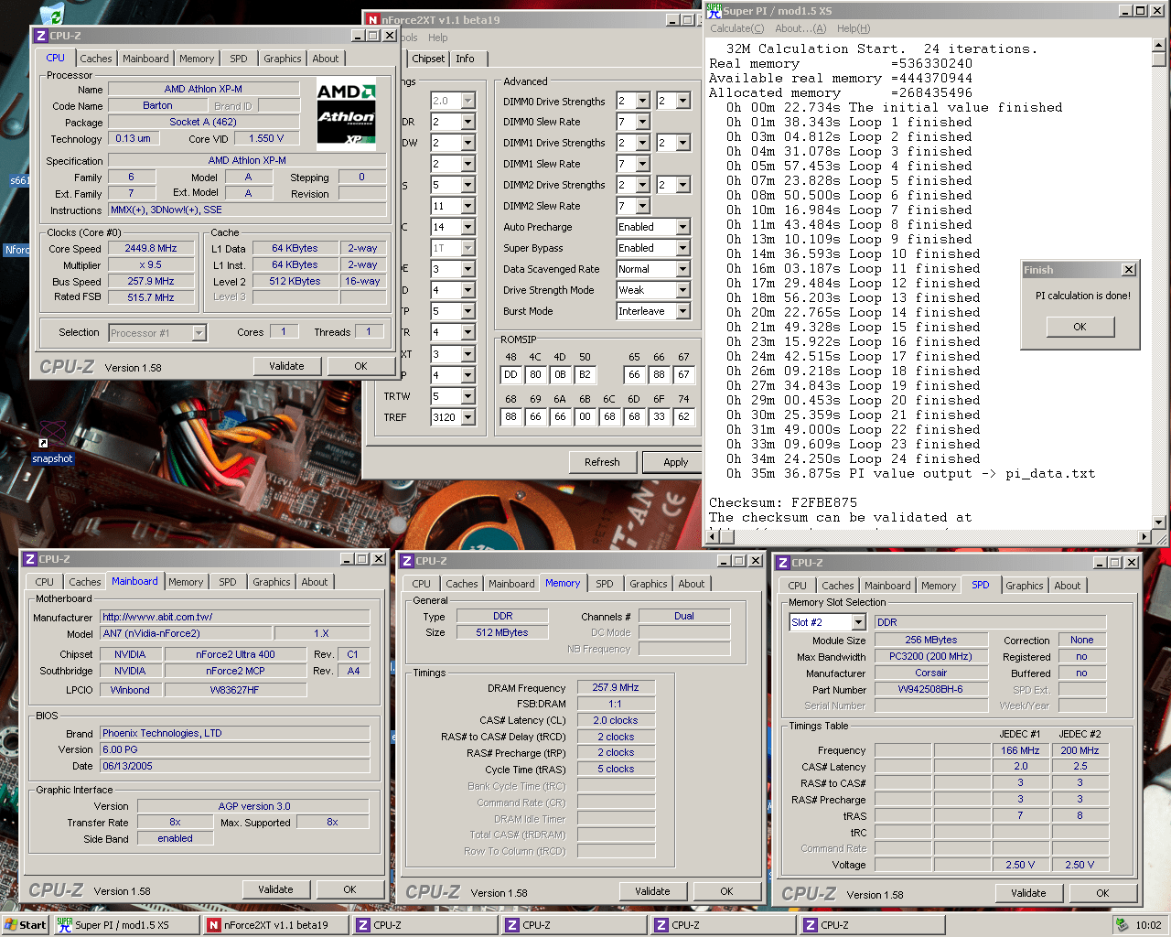Click the Code Name Barton value
This screenshot has width=1171, height=937.
[x=157, y=105]
